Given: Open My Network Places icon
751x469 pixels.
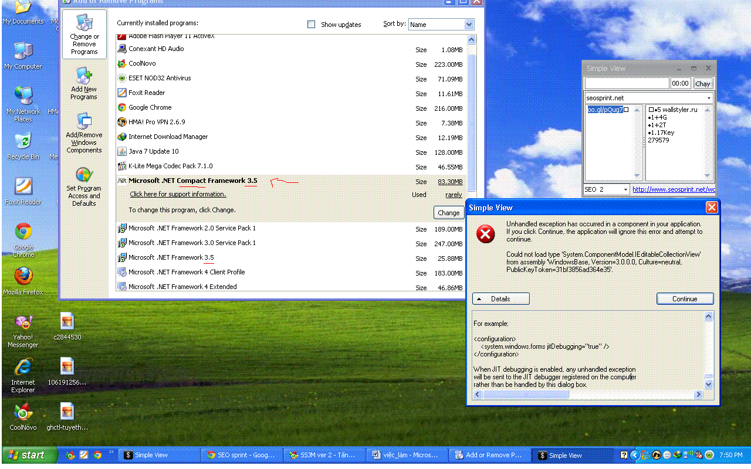Looking at the screenshot, I should click(23, 104).
